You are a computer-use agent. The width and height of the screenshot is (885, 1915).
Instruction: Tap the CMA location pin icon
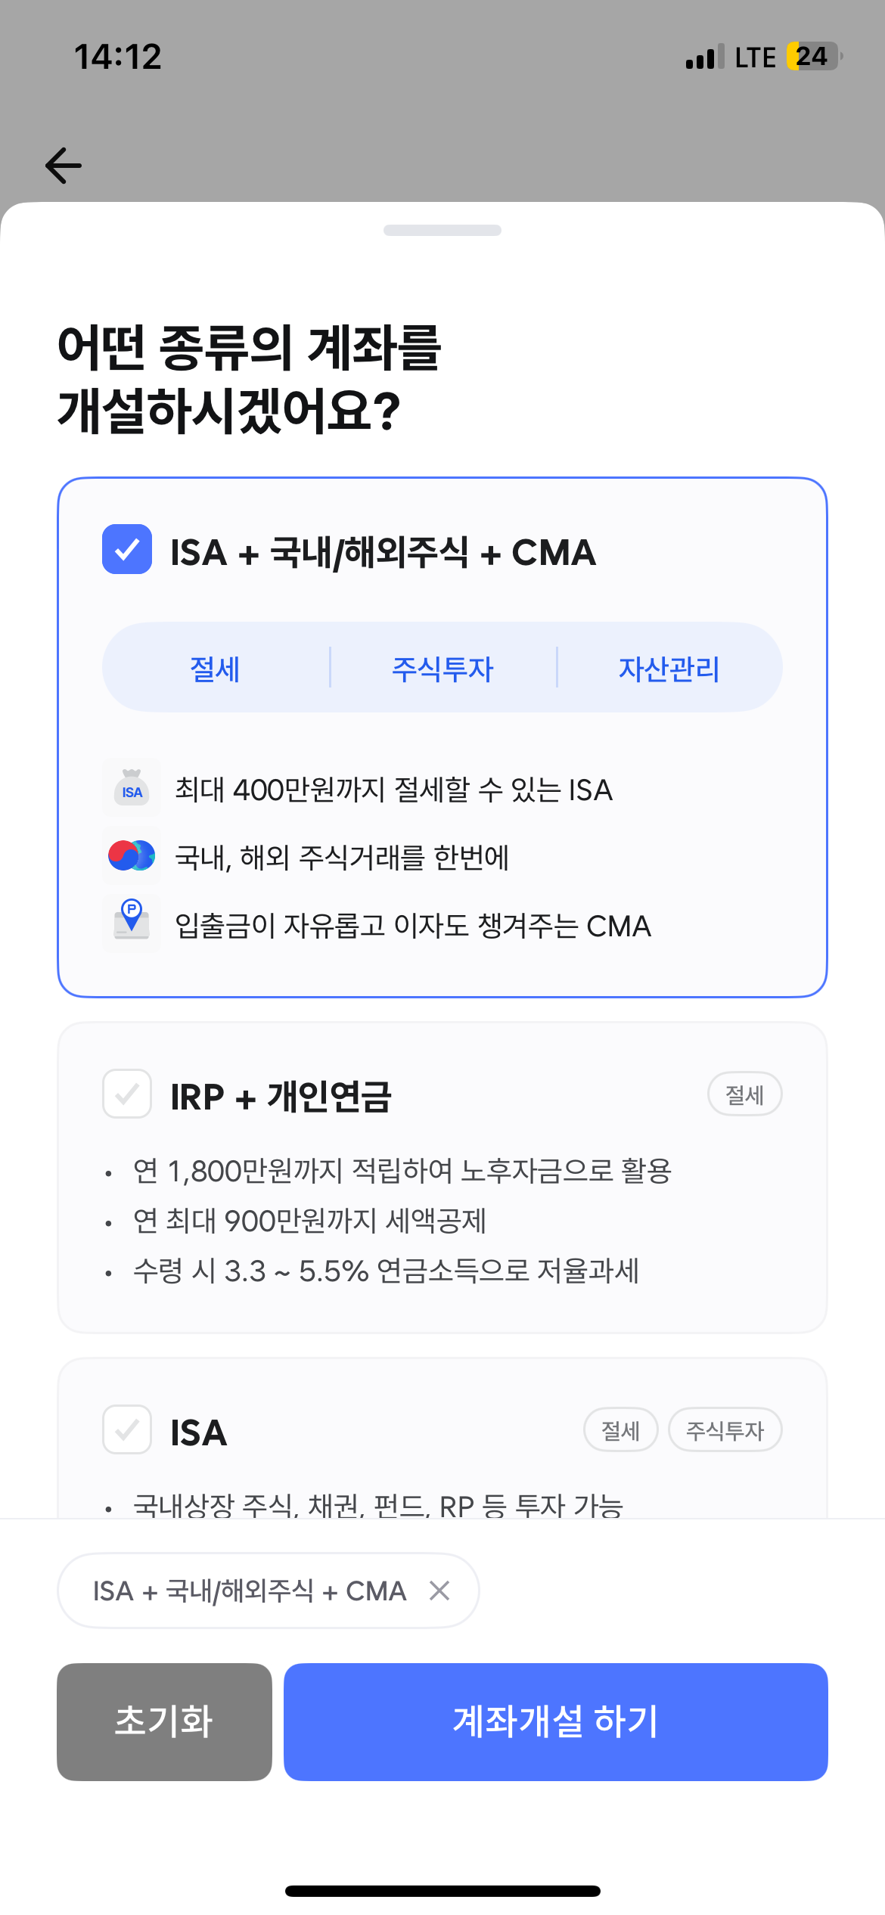[132, 923]
